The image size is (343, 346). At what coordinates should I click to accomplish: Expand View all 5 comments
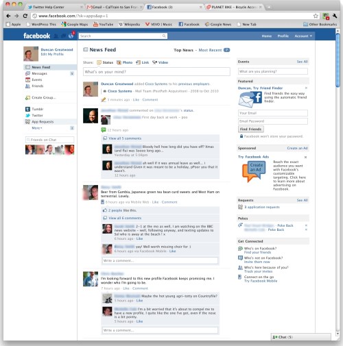125,138
